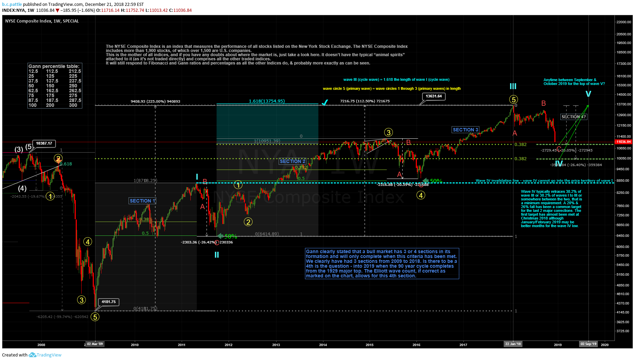Image resolution: width=635 pixels, height=361 pixels.
Task: Select the circled 4 near early 2009 bounce
Action: 88,242
